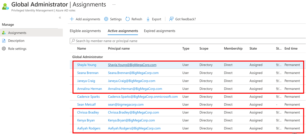Collapse the left sidebar with double chevron
306x134 pixels.
(x=60, y=18)
